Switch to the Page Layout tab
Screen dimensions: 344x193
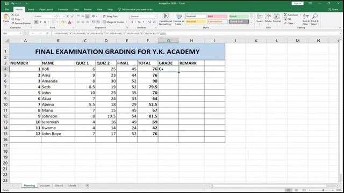[x=46, y=10]
